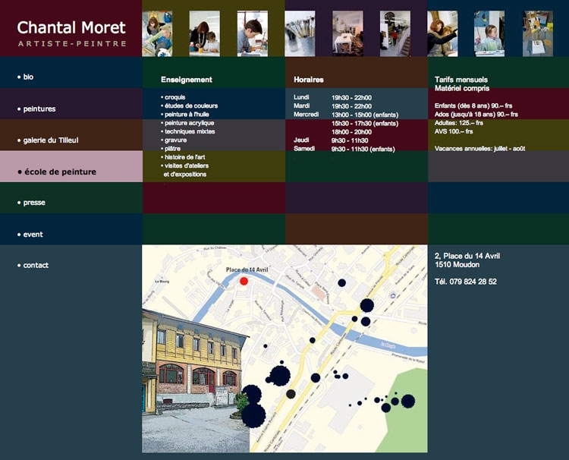Click the easel photo at far right
569x460 pixels.
pos(537,33)
